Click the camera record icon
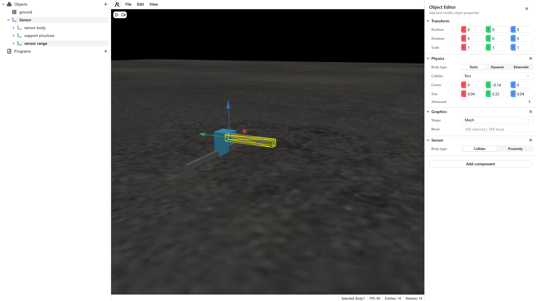This screenshot has height=301, width=536. pos(123,15)
